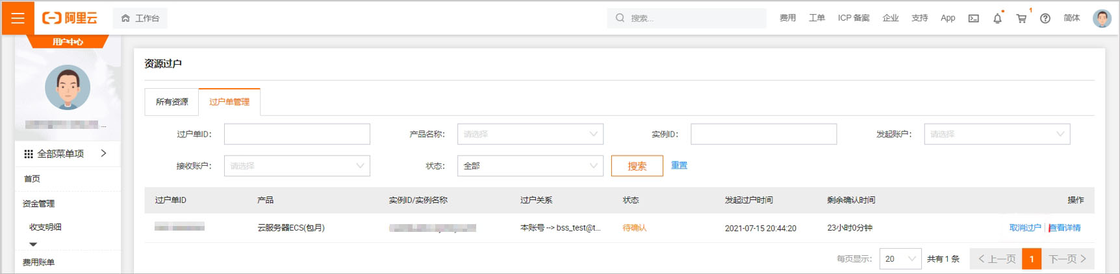Click the 搜索 button
The width and height of the screenshot is (1120, 274).
(637, 166)
